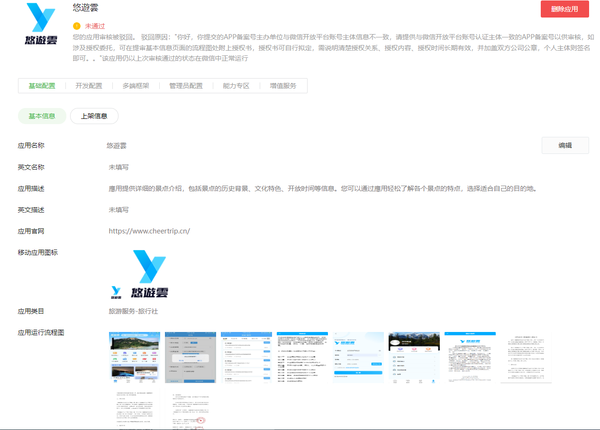600x430 pixels.
Task: Open the fourth flowchart screenshot with text agreement
Action: (x=302, y=358)
